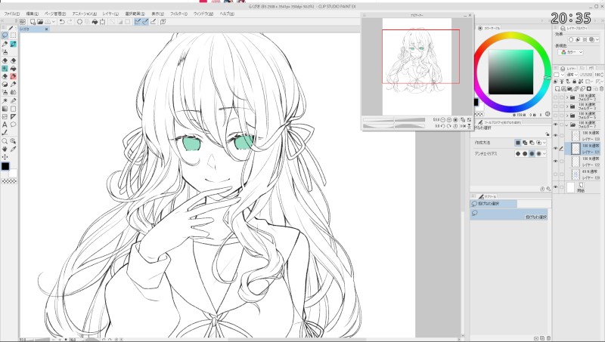Open the expression color カラー dropdown
The image size is (605, 342).
[572, 52]
